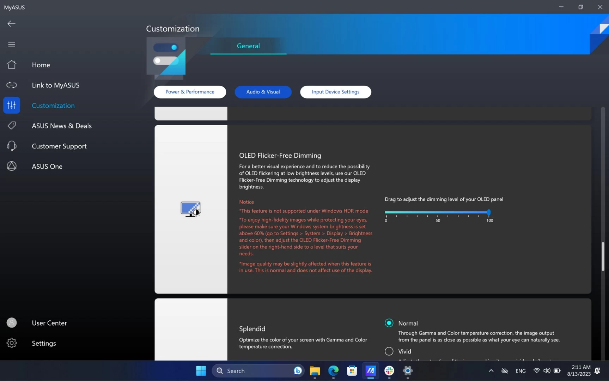Open the Settings gear in sidebar
This screenshot has width=609, height=381.
(12, 343)
